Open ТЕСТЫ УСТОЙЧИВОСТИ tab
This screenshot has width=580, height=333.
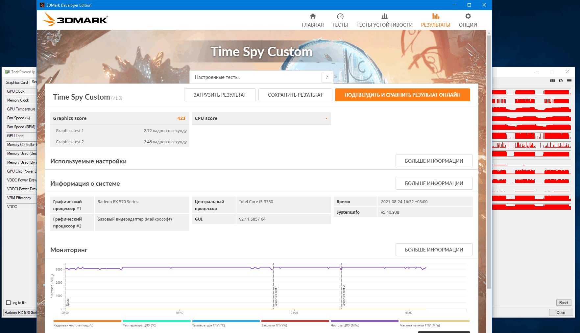pos(384,20)
